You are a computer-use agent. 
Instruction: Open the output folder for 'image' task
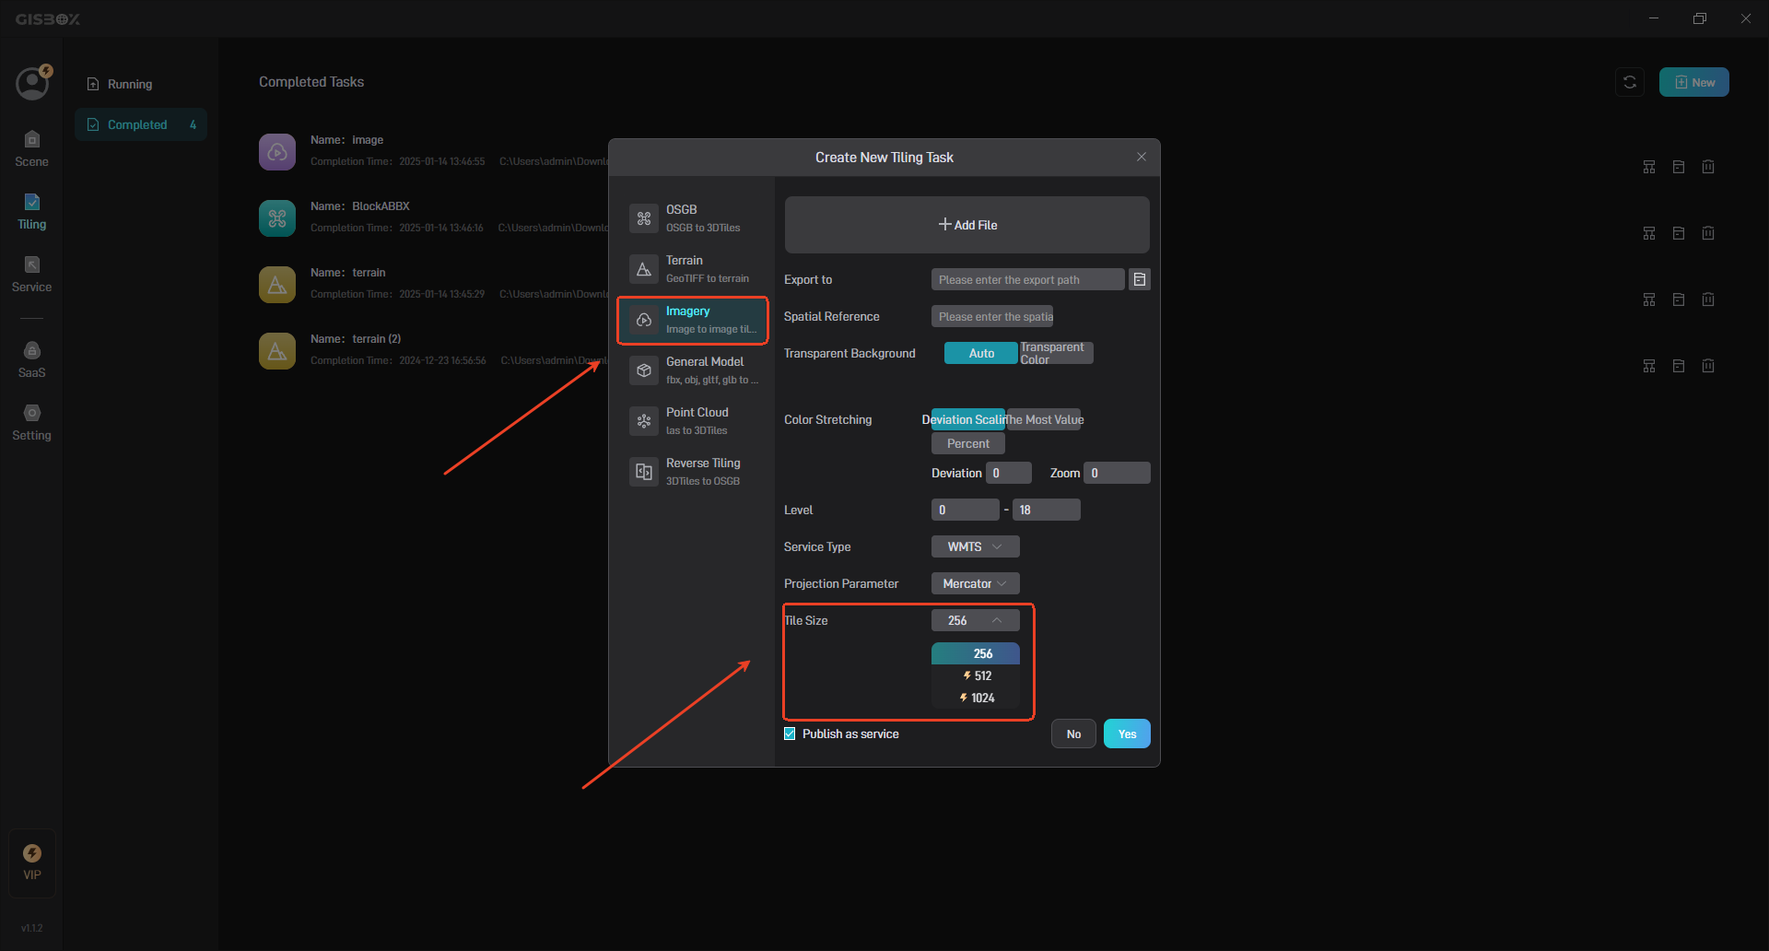(1679, 167)
